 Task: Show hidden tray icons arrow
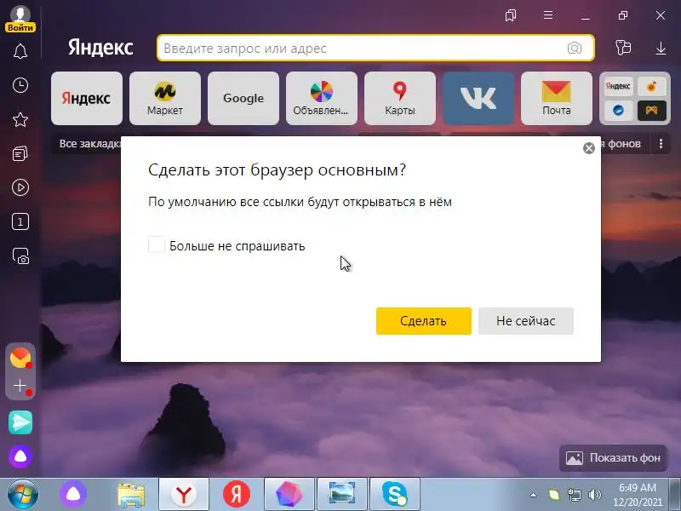tap(534, 495)
